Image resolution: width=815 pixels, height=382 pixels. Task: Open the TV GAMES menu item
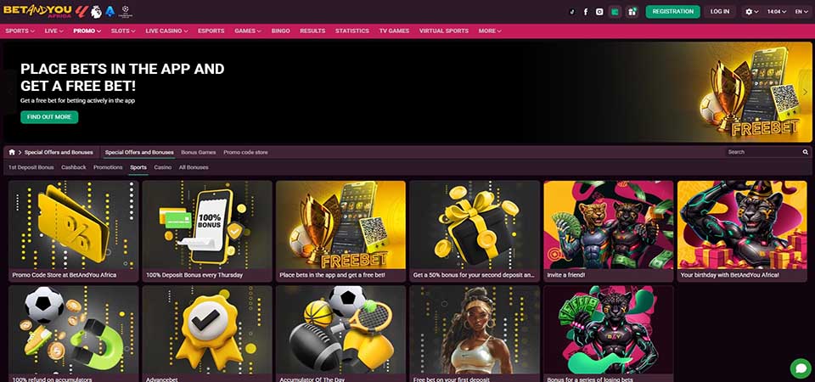tap(394, 31)
